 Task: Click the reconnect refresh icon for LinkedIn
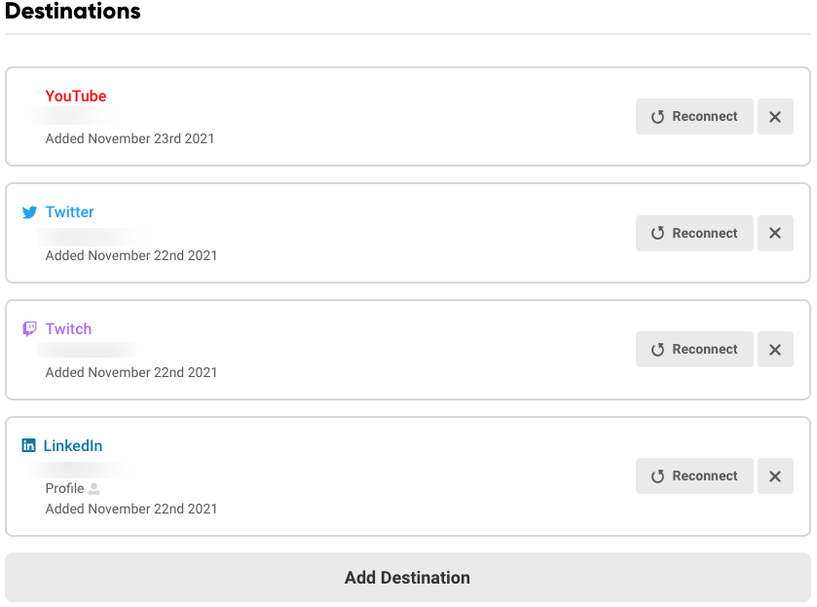[656, 475]
